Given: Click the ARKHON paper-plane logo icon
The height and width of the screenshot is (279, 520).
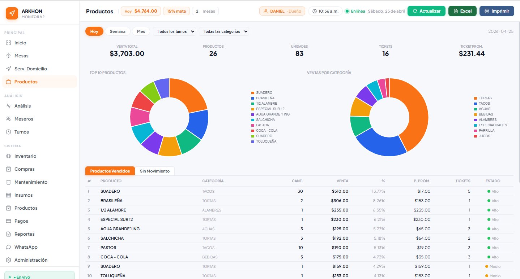Looking at the screenshot, I should (x=12, y=14).
